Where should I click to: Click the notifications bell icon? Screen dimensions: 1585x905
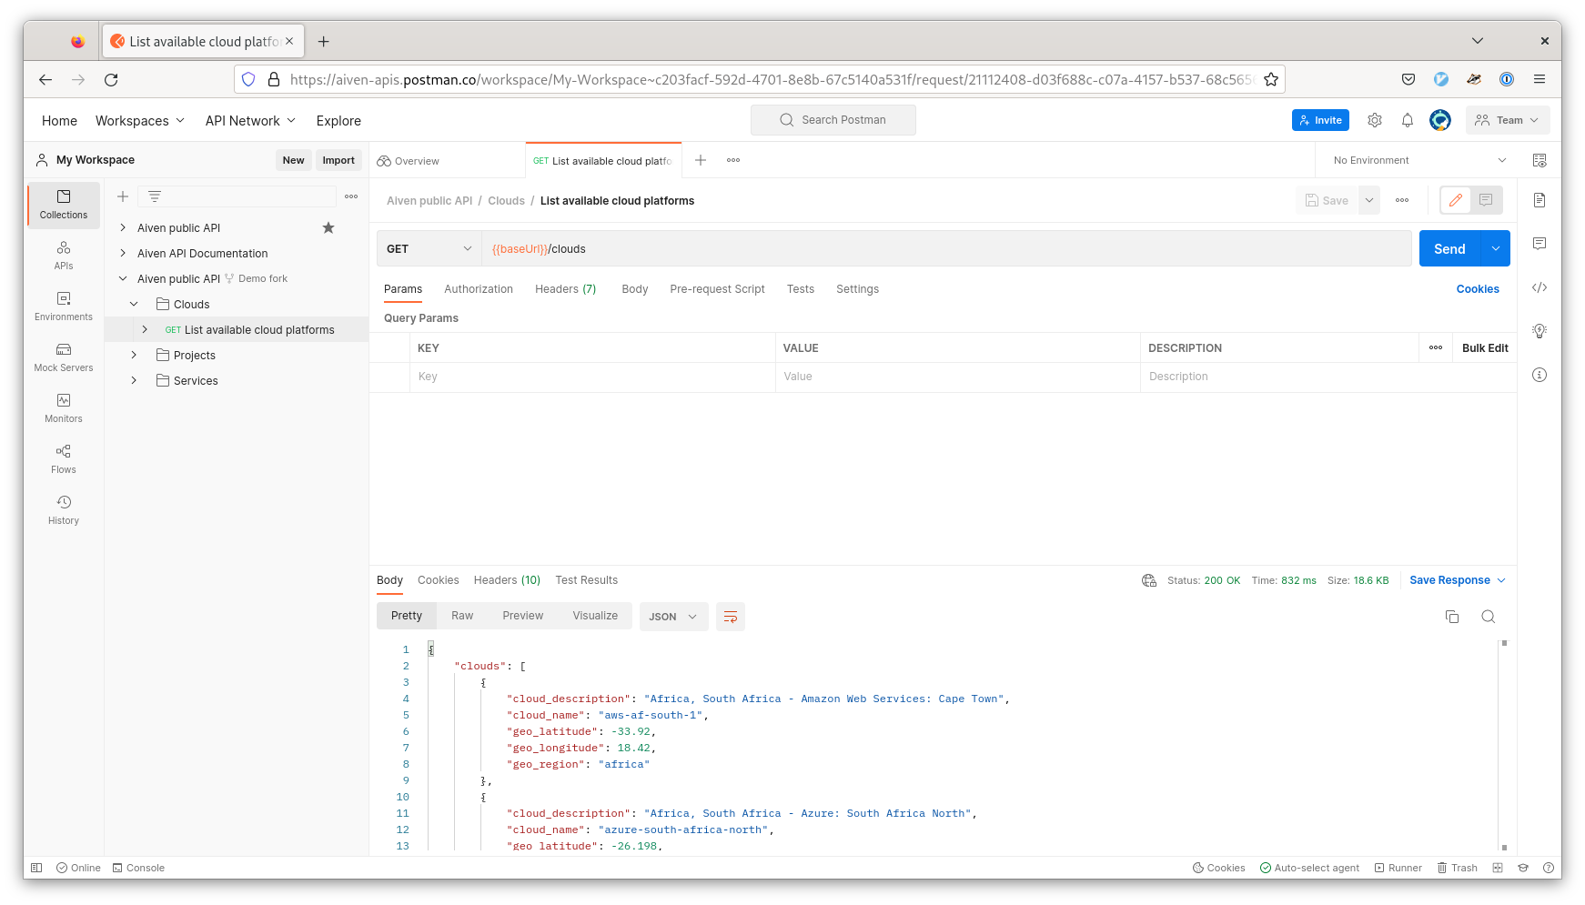click(1407, 120)
